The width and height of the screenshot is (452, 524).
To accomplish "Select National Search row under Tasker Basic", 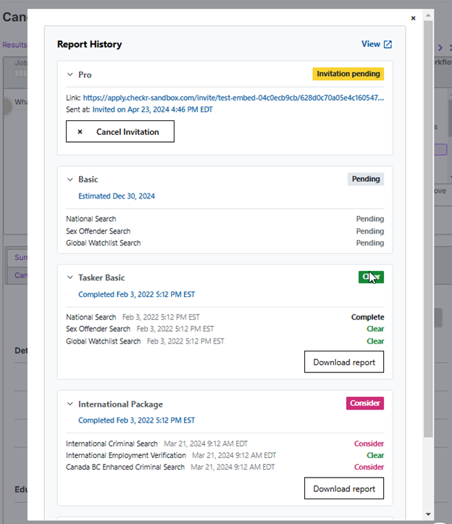I will [225, 317].
